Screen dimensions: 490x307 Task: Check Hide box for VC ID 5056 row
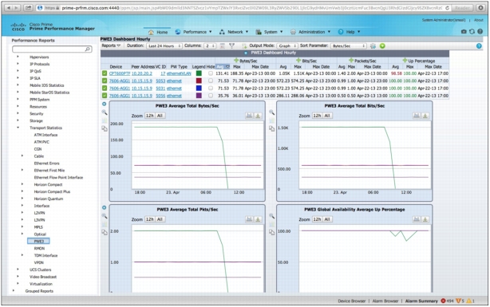211,96
